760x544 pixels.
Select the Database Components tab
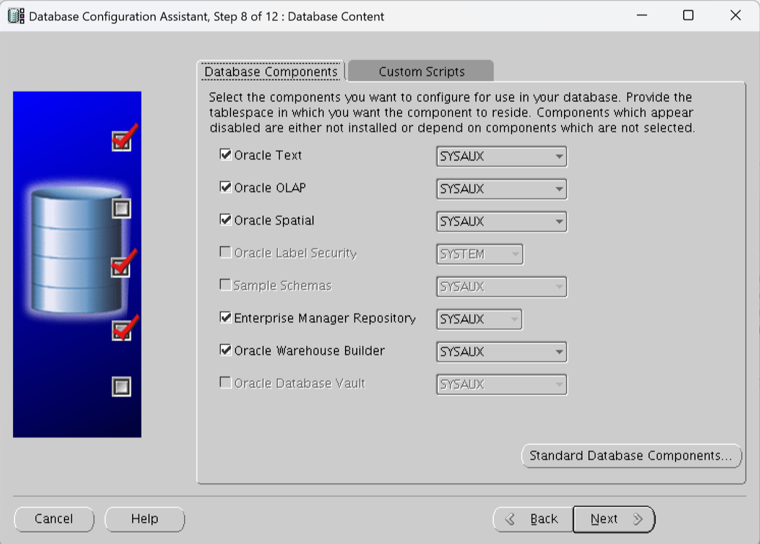(271, 71)
